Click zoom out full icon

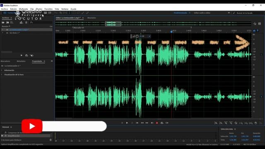(x=236, y=123)
